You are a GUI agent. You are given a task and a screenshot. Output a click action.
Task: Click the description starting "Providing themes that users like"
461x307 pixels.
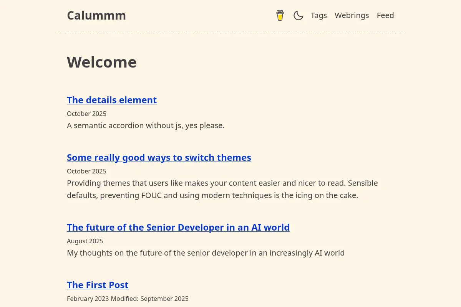(222, 189)
